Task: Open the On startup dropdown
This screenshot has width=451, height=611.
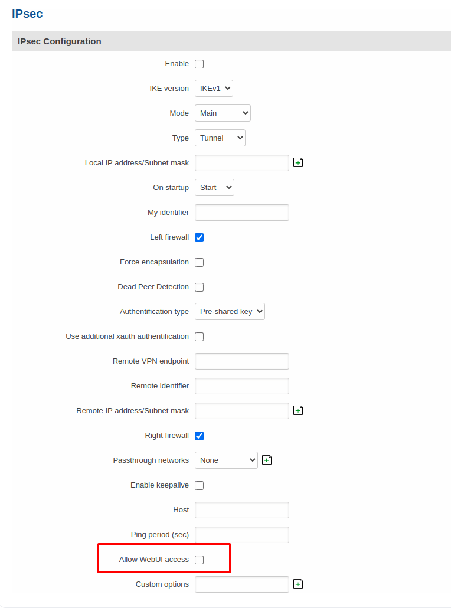Action: point(214,187)
